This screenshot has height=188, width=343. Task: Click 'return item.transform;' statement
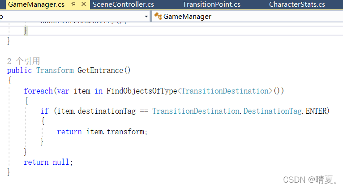tap(102, 132)
